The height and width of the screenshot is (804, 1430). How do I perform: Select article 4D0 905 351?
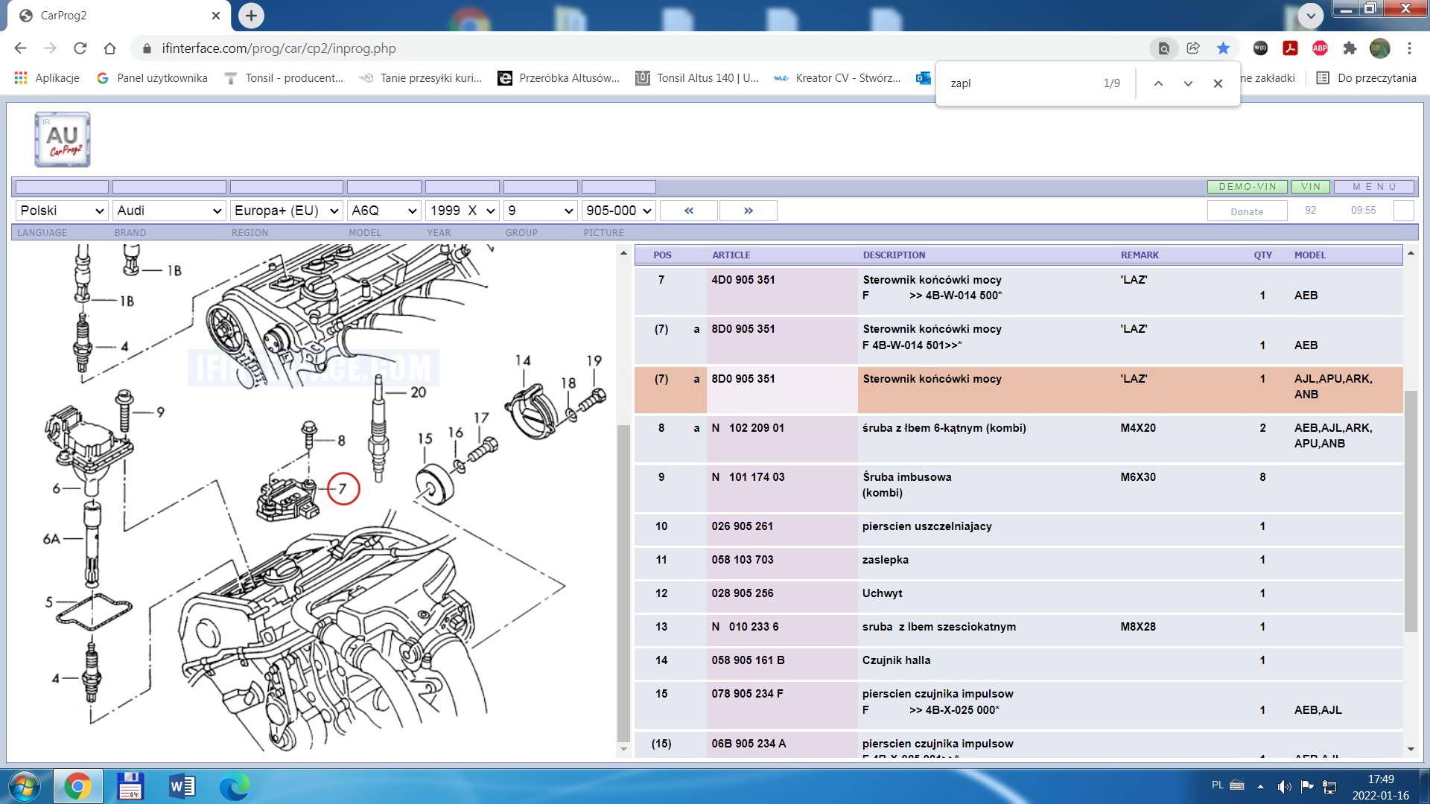[x=743, y=280]
